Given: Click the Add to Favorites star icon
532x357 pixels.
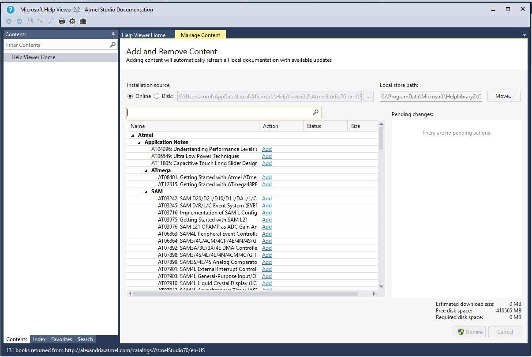Looking at the screenshot, I should (41, 21).
